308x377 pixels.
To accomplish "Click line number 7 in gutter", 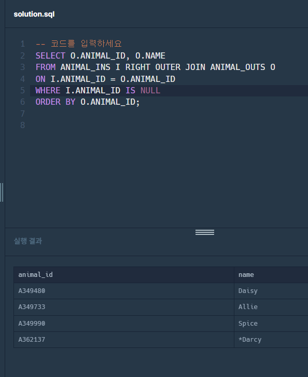I will (23, 114).
